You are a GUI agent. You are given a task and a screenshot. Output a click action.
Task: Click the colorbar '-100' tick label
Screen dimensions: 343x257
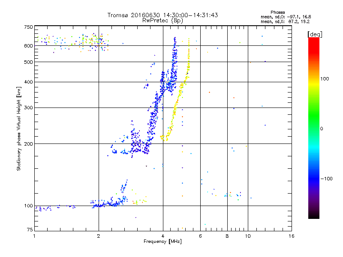pyautogui.click(x=326, y=179)
